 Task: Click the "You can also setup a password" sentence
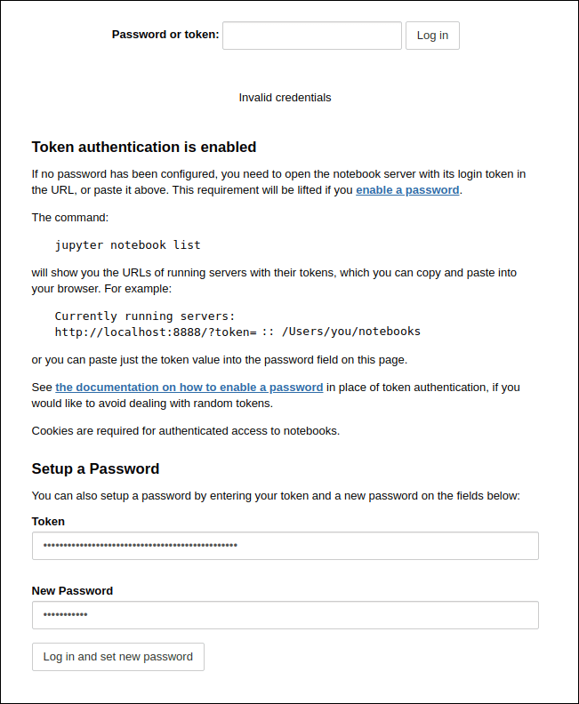pos(276,496)
